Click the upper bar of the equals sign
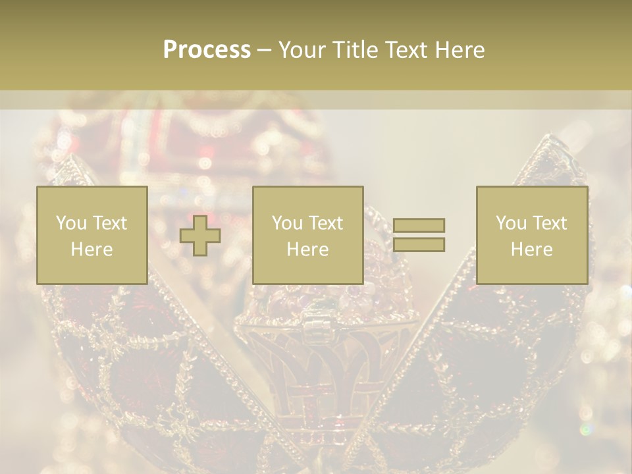 pyautogui.click(x=419, y=226)
